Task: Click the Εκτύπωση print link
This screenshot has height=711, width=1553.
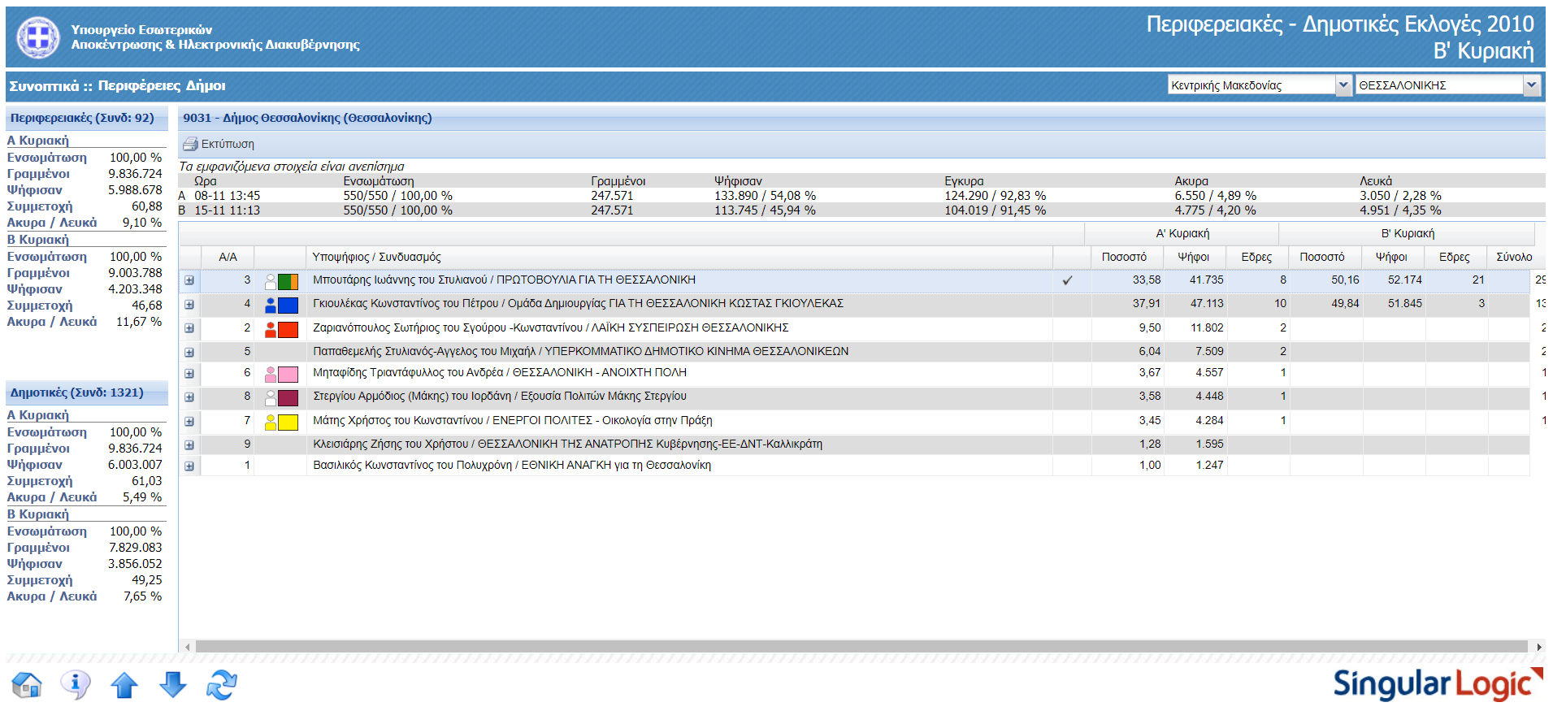Action: pos(228,145)
